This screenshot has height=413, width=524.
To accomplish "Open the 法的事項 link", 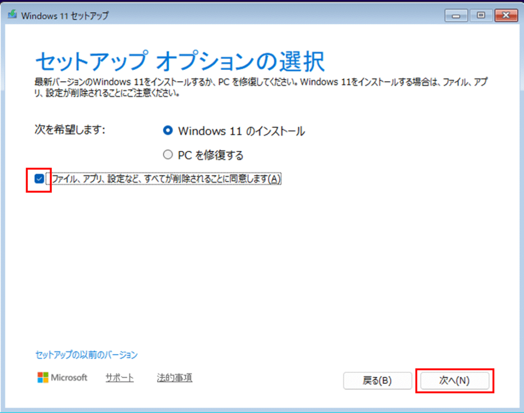I will 174,378.
